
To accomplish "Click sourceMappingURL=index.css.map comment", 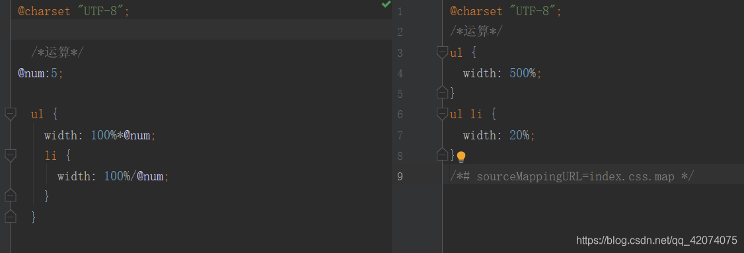I will pos(572,176).
